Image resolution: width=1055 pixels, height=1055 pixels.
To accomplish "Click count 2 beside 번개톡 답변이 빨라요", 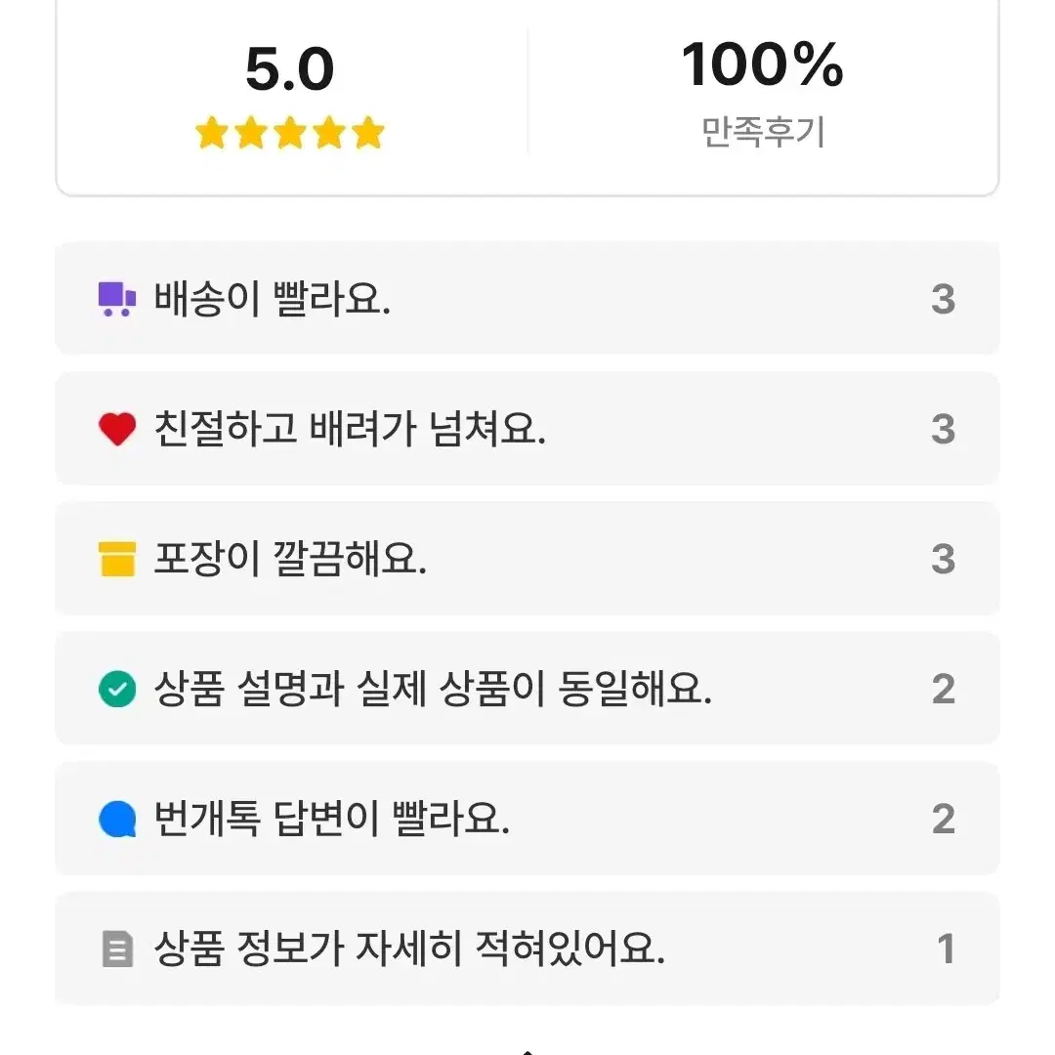I will pos(944,819).
